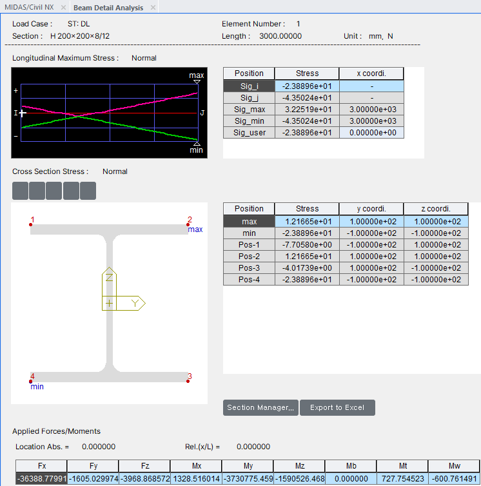
Task: Select stress point 1 on the cross section
Action: pyautogui.click(x=31, y=224)
